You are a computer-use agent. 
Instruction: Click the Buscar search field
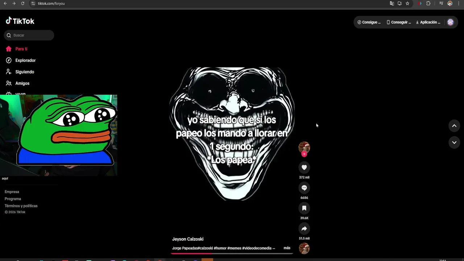pos(29,35)
